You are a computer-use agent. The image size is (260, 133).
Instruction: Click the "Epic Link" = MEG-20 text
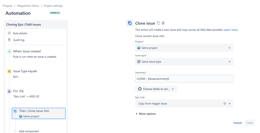pos(26,96)
